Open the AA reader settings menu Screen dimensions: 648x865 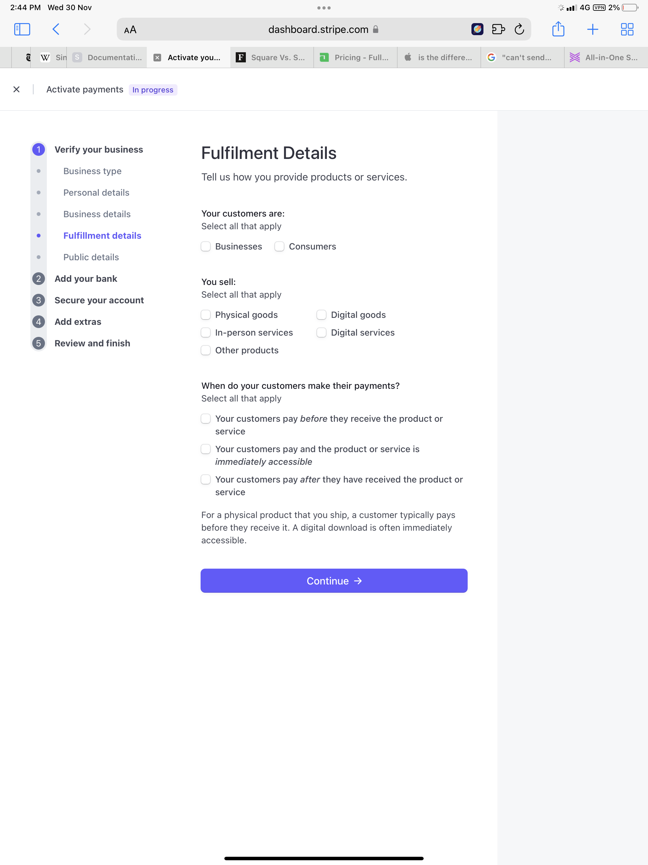(x=130, y=30)
